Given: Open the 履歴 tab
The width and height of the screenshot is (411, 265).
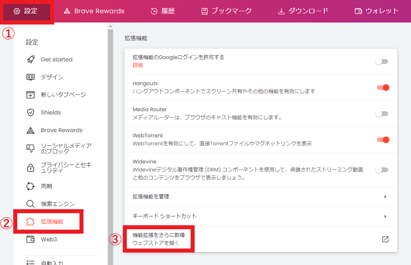Looking at the screenshot, I should [163, 11].
